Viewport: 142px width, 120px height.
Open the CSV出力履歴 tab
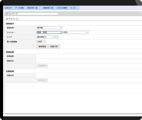coord(62,8)
